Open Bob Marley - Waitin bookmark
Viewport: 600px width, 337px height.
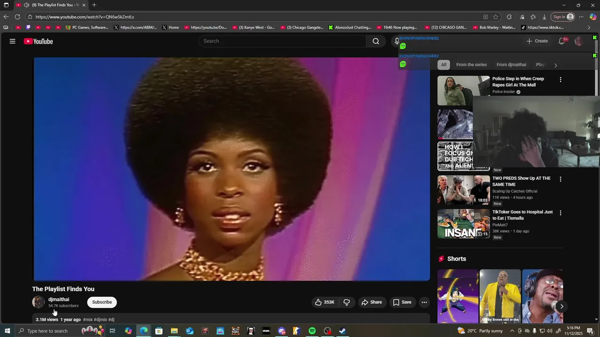494,28
